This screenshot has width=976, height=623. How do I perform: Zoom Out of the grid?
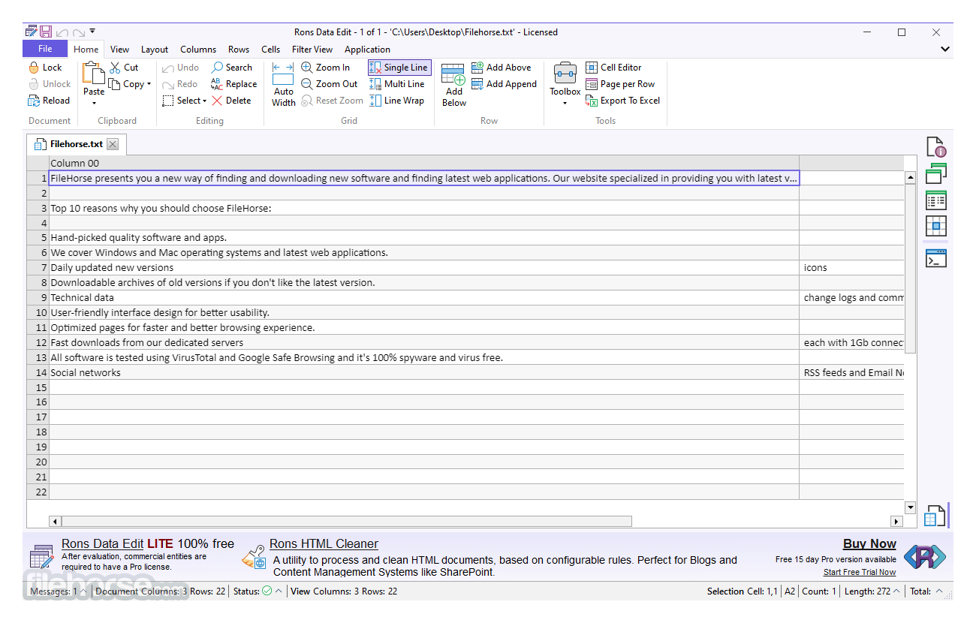click(x=329, y=84)
